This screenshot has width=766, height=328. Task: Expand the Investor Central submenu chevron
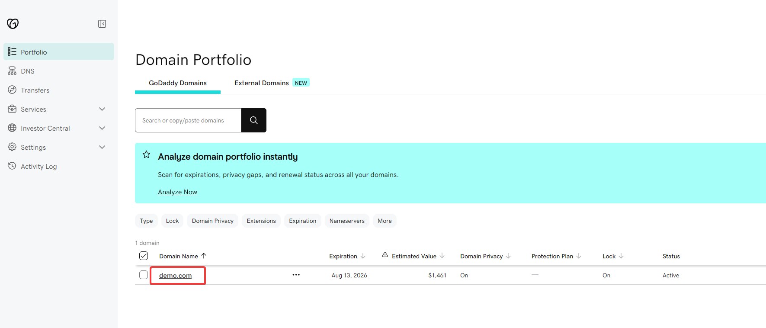tap(102, 128)
